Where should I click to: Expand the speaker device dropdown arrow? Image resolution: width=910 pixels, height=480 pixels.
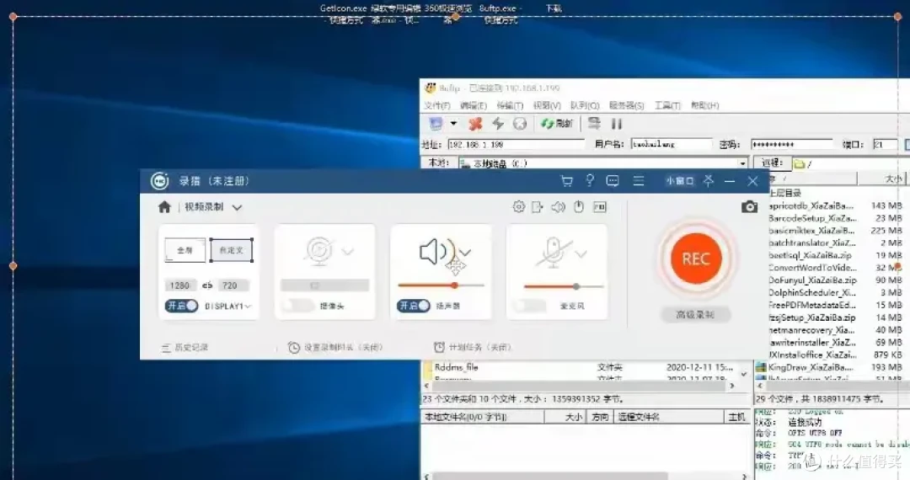coord(466,252)
